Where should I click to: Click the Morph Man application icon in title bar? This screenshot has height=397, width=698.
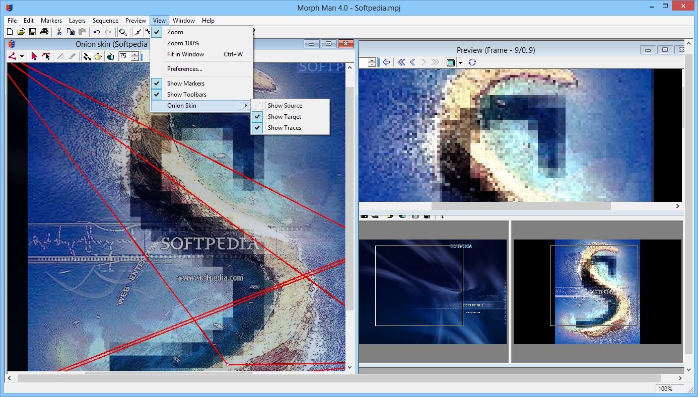click(9, 8)
